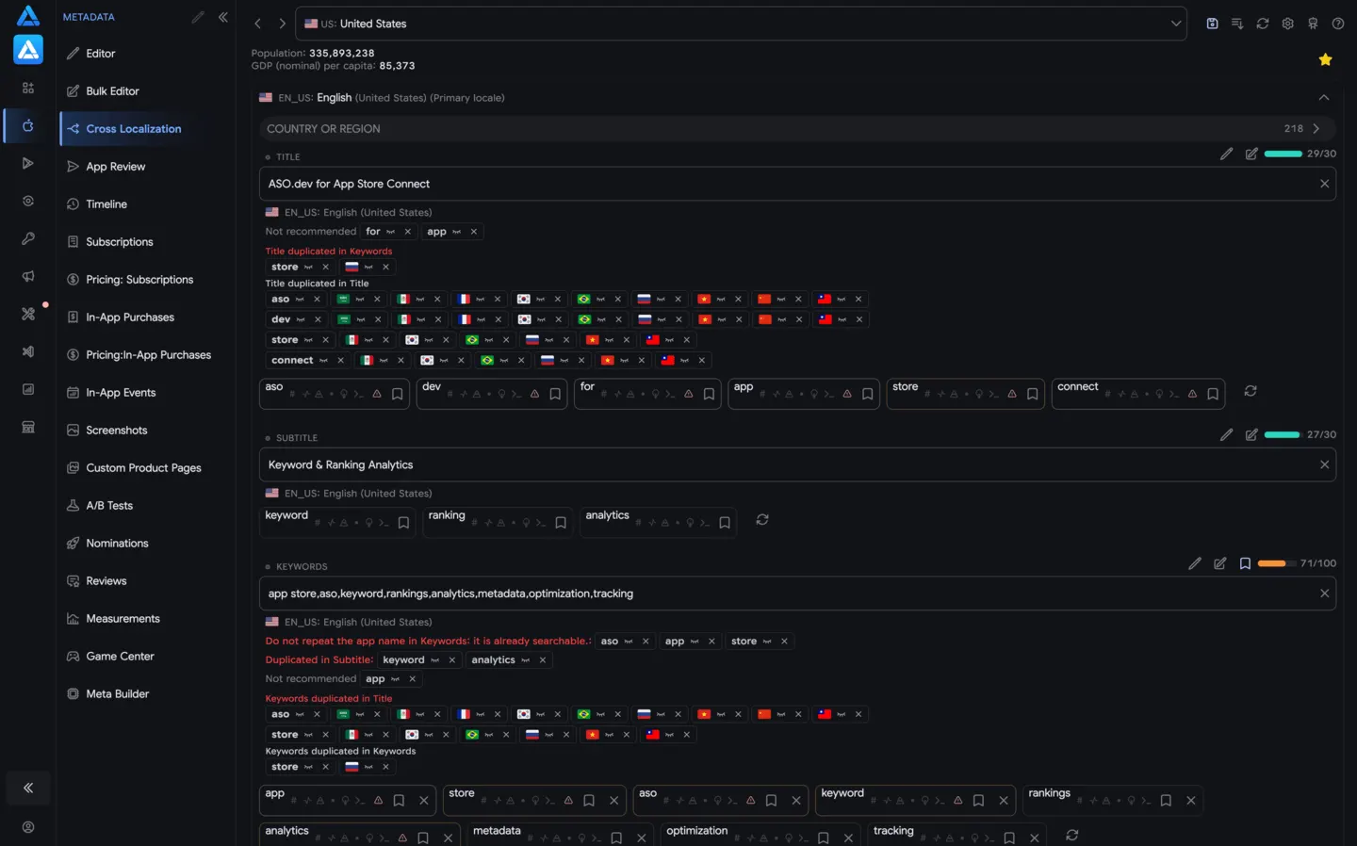
Task: Open App Review in the sidebar
Action: point(115,167)
